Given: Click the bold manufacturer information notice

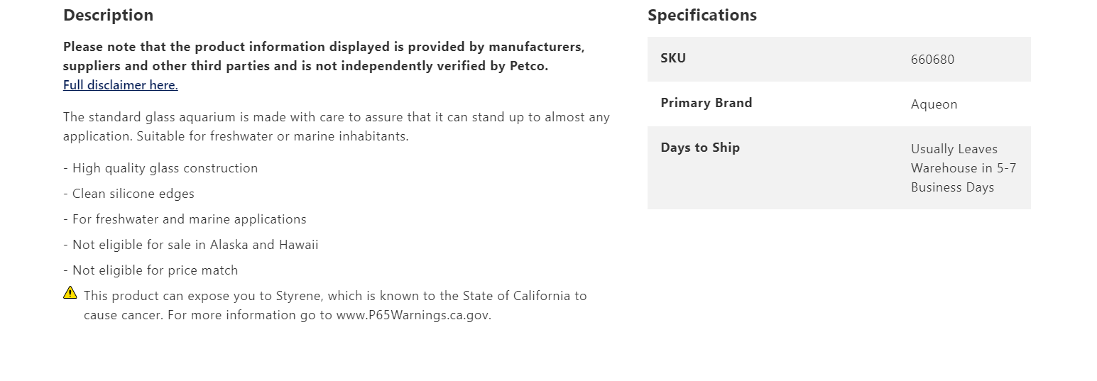Looking at the screenshot, I should (324, 56).
